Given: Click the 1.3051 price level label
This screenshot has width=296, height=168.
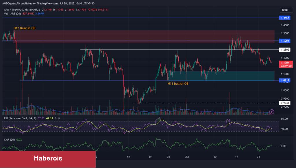Looking at the screenshot, I should (x=285, y=41).
